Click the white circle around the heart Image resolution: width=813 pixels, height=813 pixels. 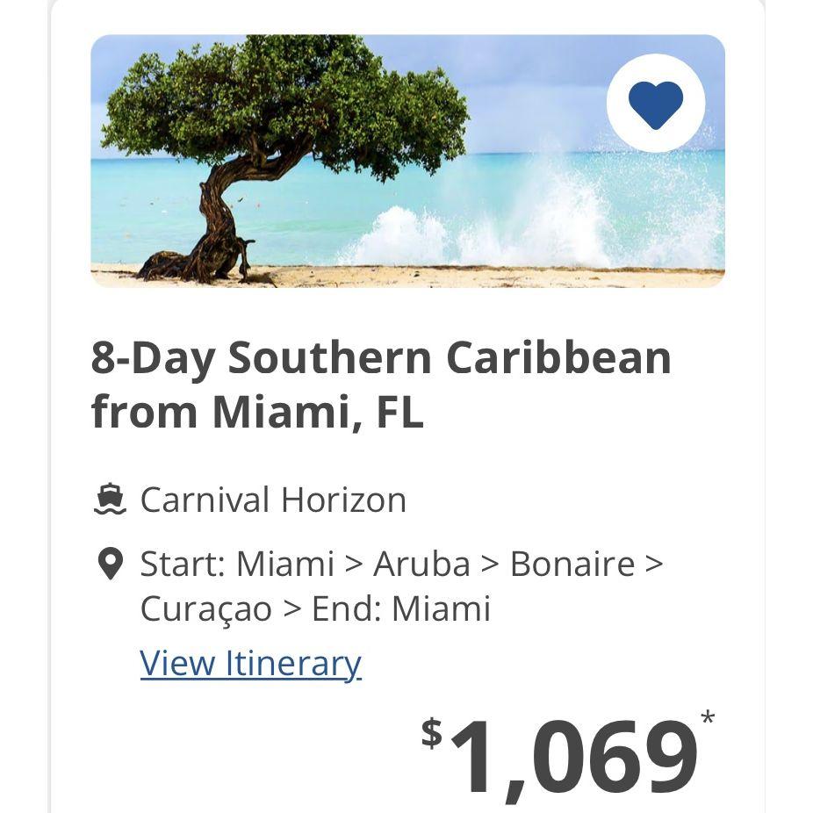(656, 103)
